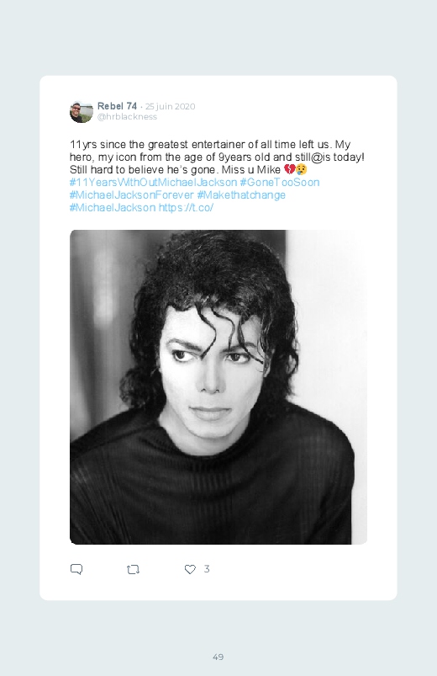This screenshot has width=437, height=676.
Task: Open hashtag #11YearsWithOutMichaelJackson
Action: pyautogui.click(x=153, y=183)
